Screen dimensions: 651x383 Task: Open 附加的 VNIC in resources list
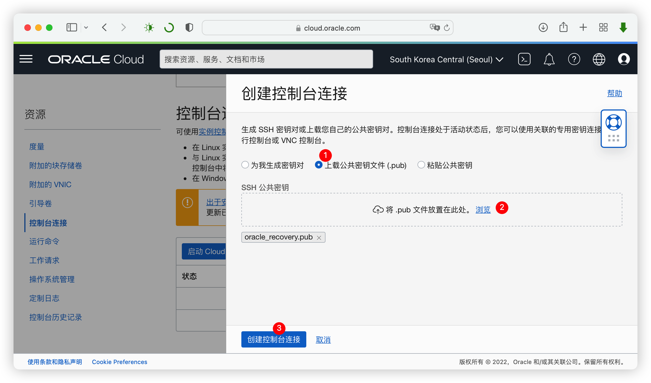50,184
